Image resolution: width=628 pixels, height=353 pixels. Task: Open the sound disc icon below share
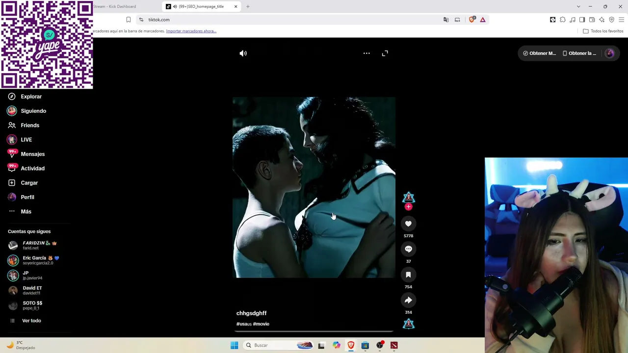tap(408, 324)
